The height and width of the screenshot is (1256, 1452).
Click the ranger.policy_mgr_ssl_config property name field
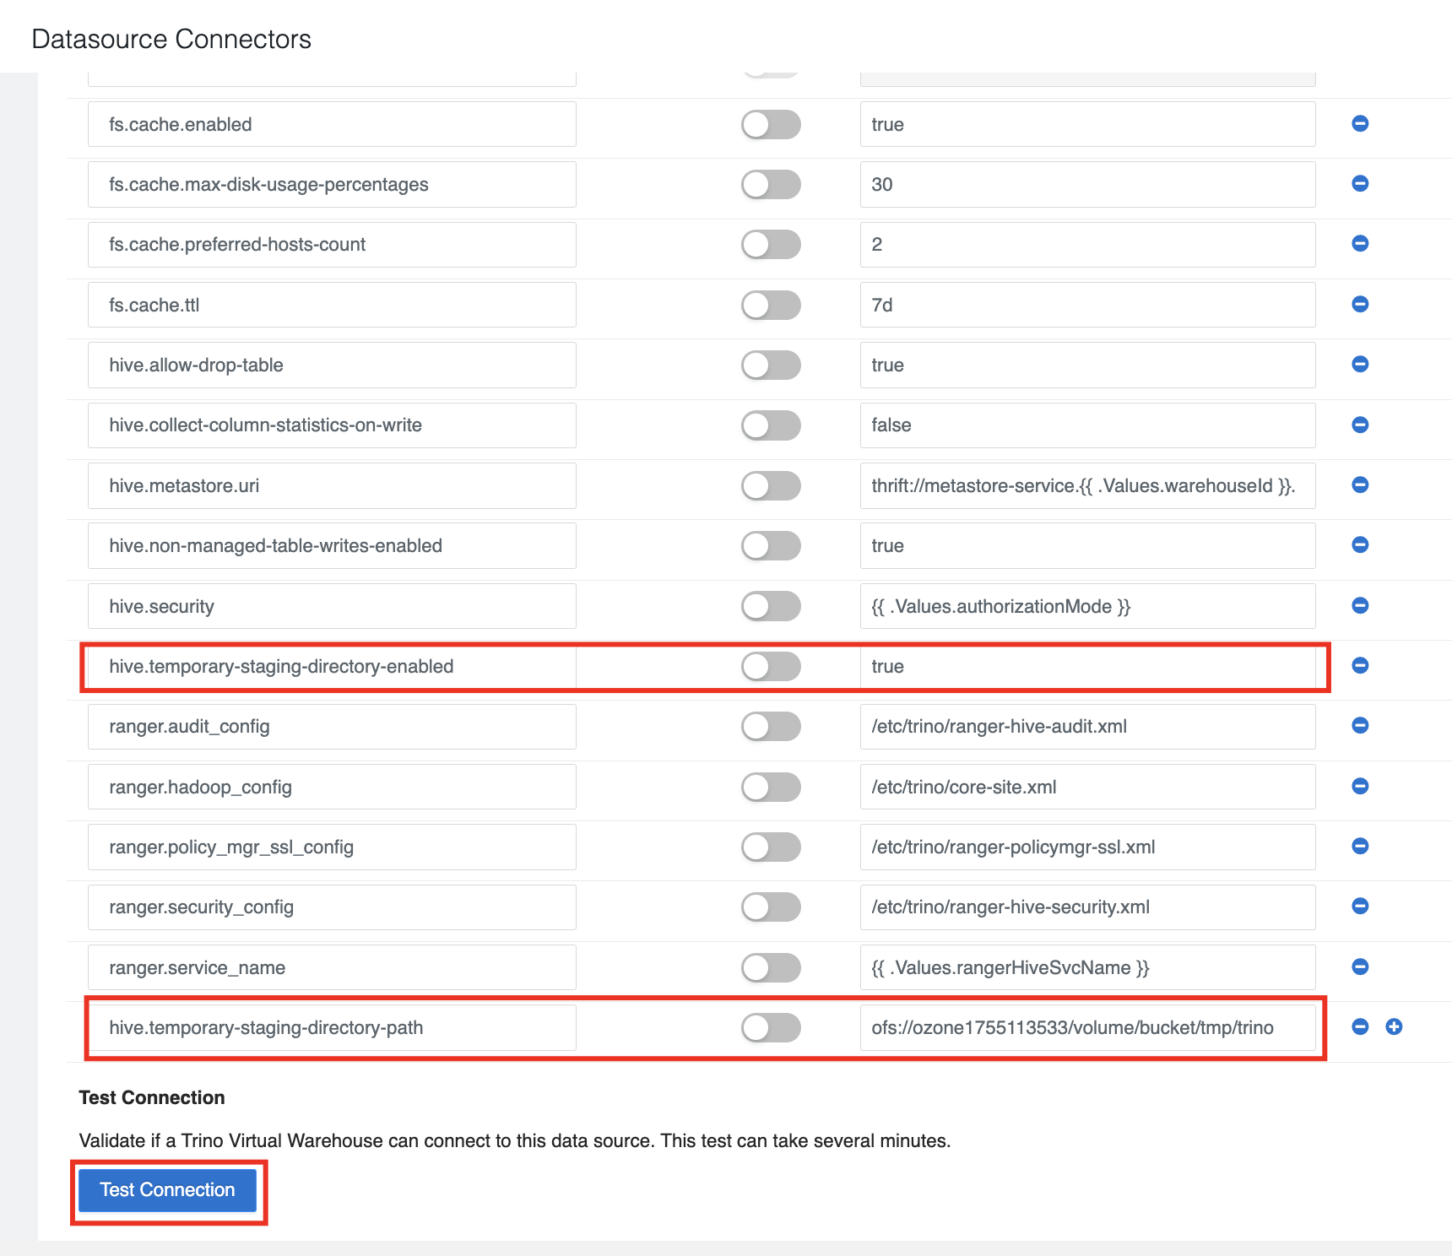tap(332, 847)
